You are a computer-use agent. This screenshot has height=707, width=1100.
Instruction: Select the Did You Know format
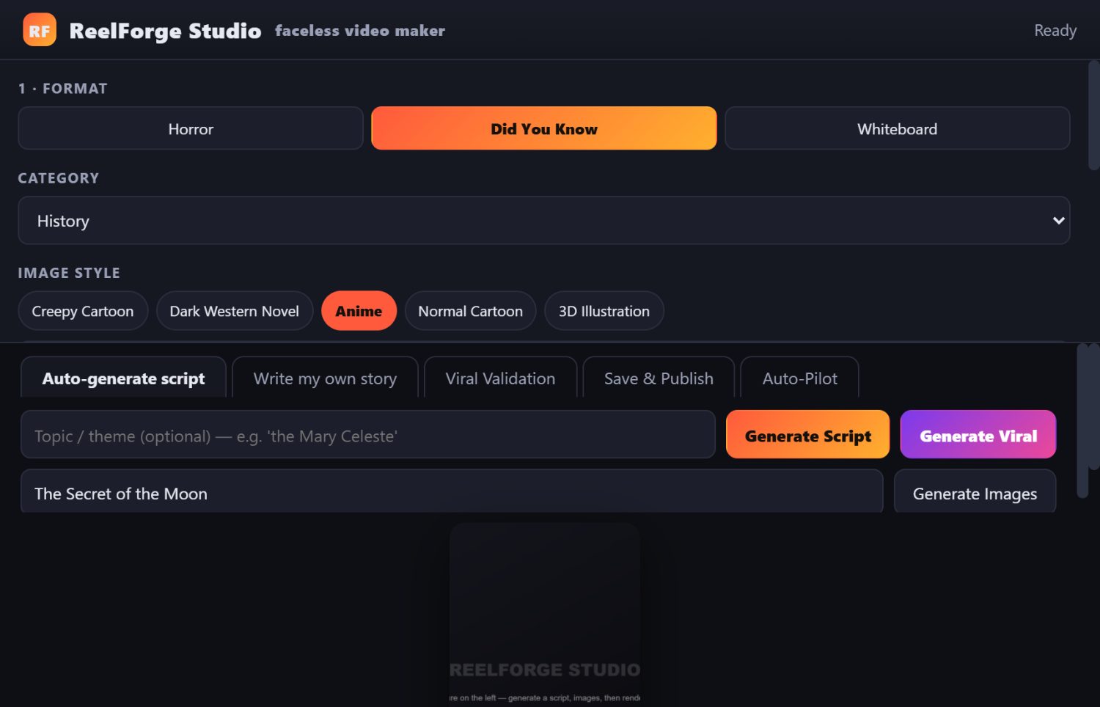(x=544, y=128)
